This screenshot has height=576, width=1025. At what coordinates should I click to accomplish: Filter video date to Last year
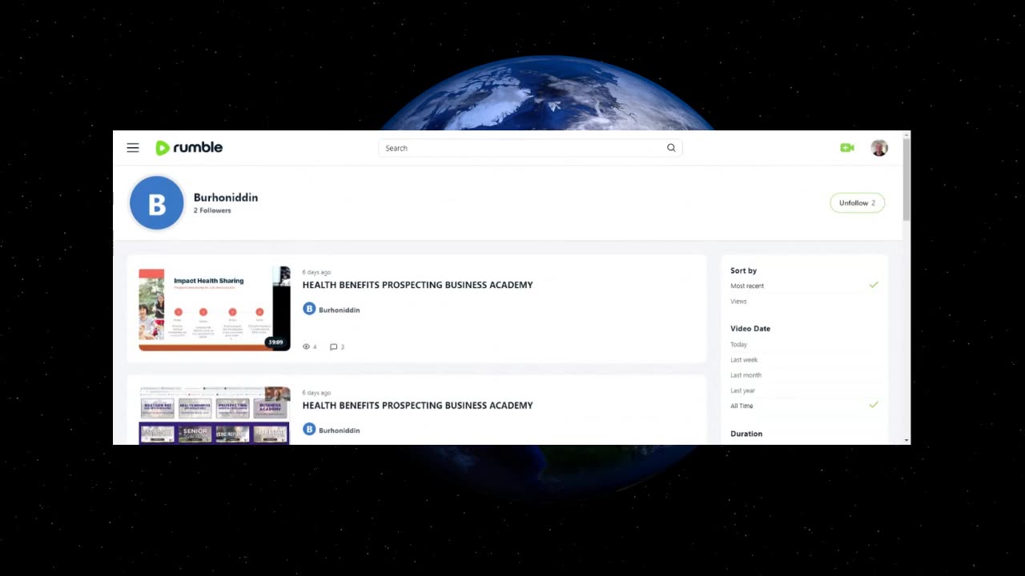coord(742,390)
